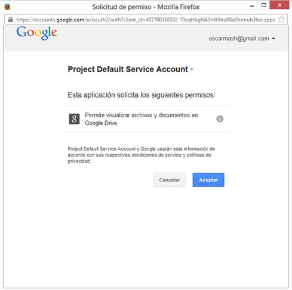Click the Project Default Service Account heading
The height and width of the screenshot is (290, 292).
pos(128,69)
